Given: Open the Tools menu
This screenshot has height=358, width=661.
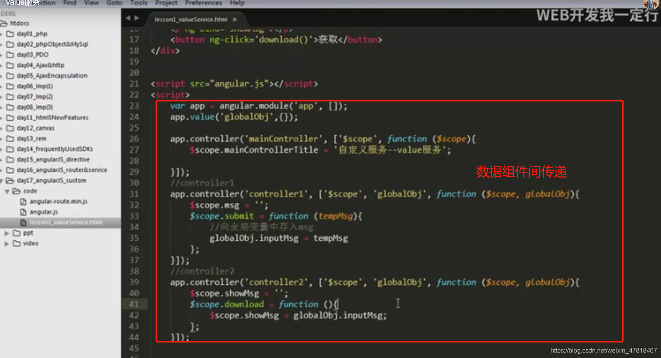Looking at the screenshot, I should (x=139, y=3).
